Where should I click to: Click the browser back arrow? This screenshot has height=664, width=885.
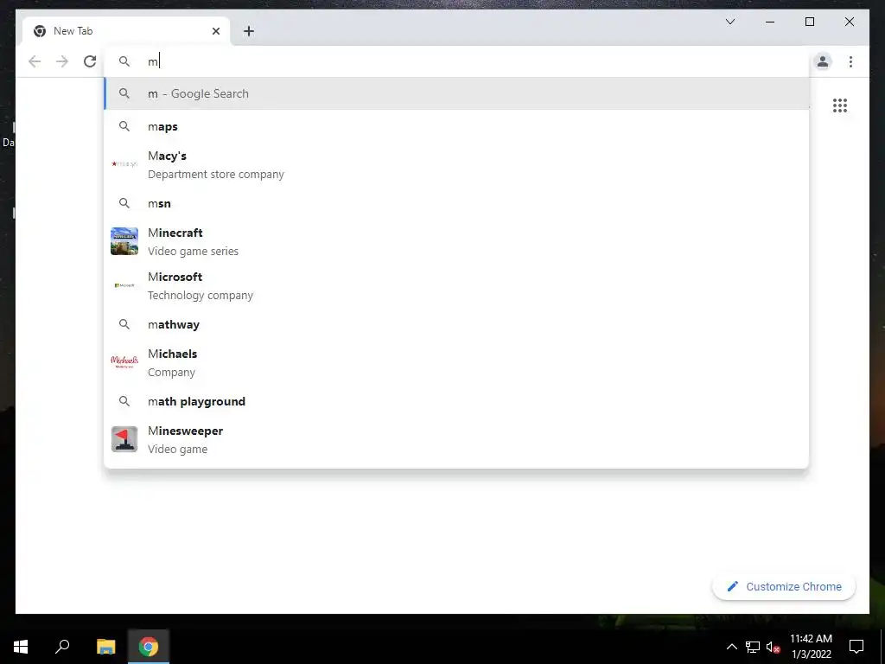coord(35,61)
